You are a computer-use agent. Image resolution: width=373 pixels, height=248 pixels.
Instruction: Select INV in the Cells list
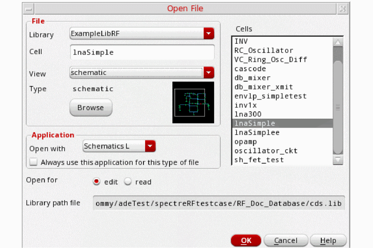pyautogui.click(x=282, y=41)
